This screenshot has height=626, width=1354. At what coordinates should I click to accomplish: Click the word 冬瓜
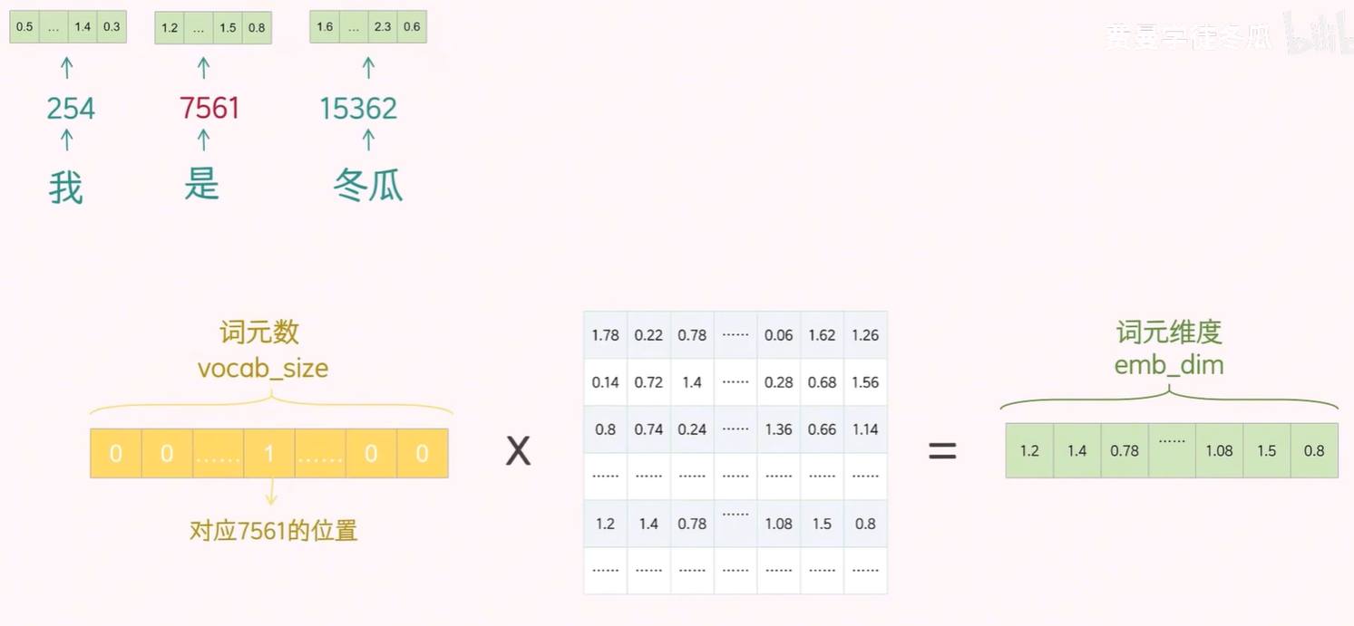[367, 186]
